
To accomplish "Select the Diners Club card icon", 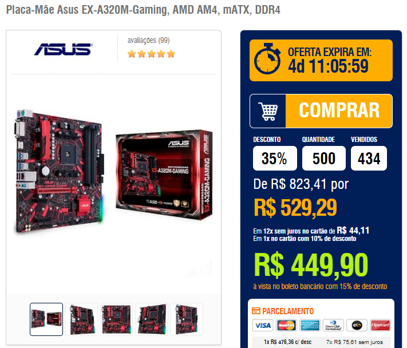I will [x=333, y=325].
